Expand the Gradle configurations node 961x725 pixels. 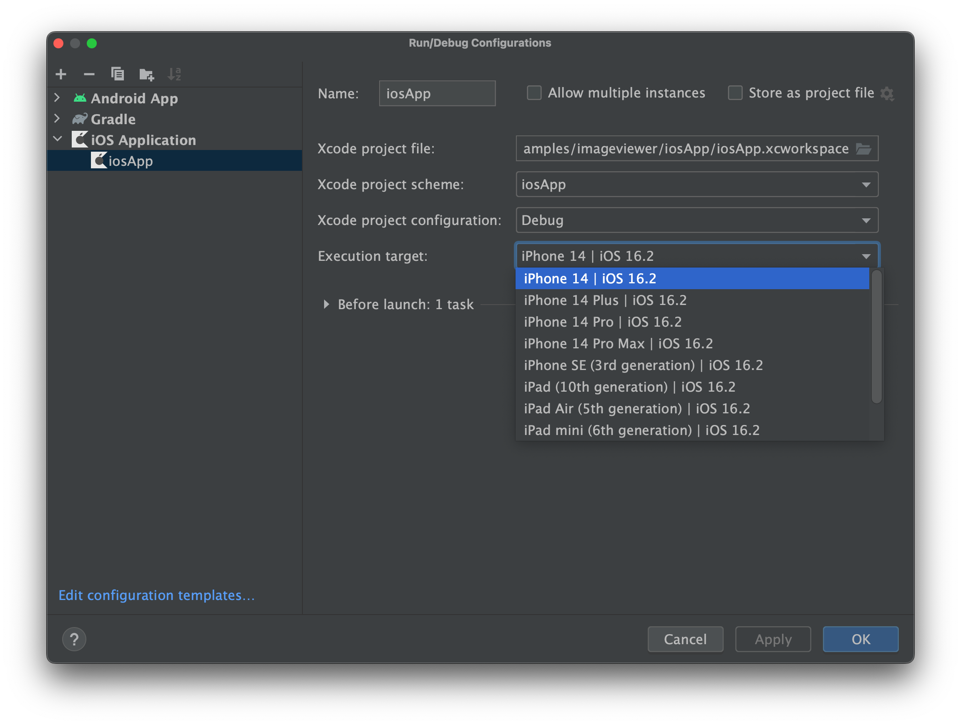pyautogui.click(x=57, y=118)
